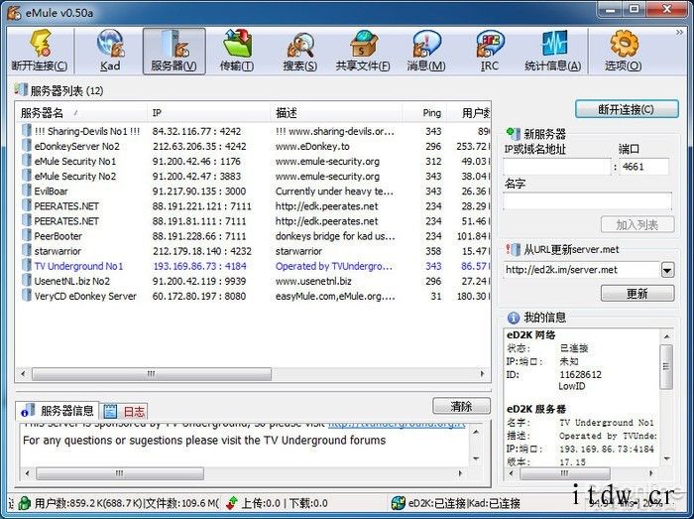Sort by IP column header
The height and width of the screenshot is (519, 694).
point(208,113)
